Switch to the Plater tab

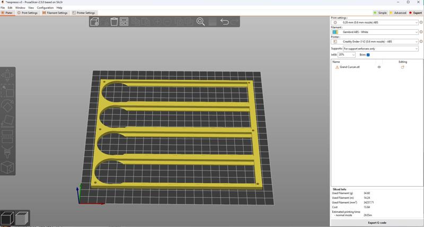click(x=7, y=13)
